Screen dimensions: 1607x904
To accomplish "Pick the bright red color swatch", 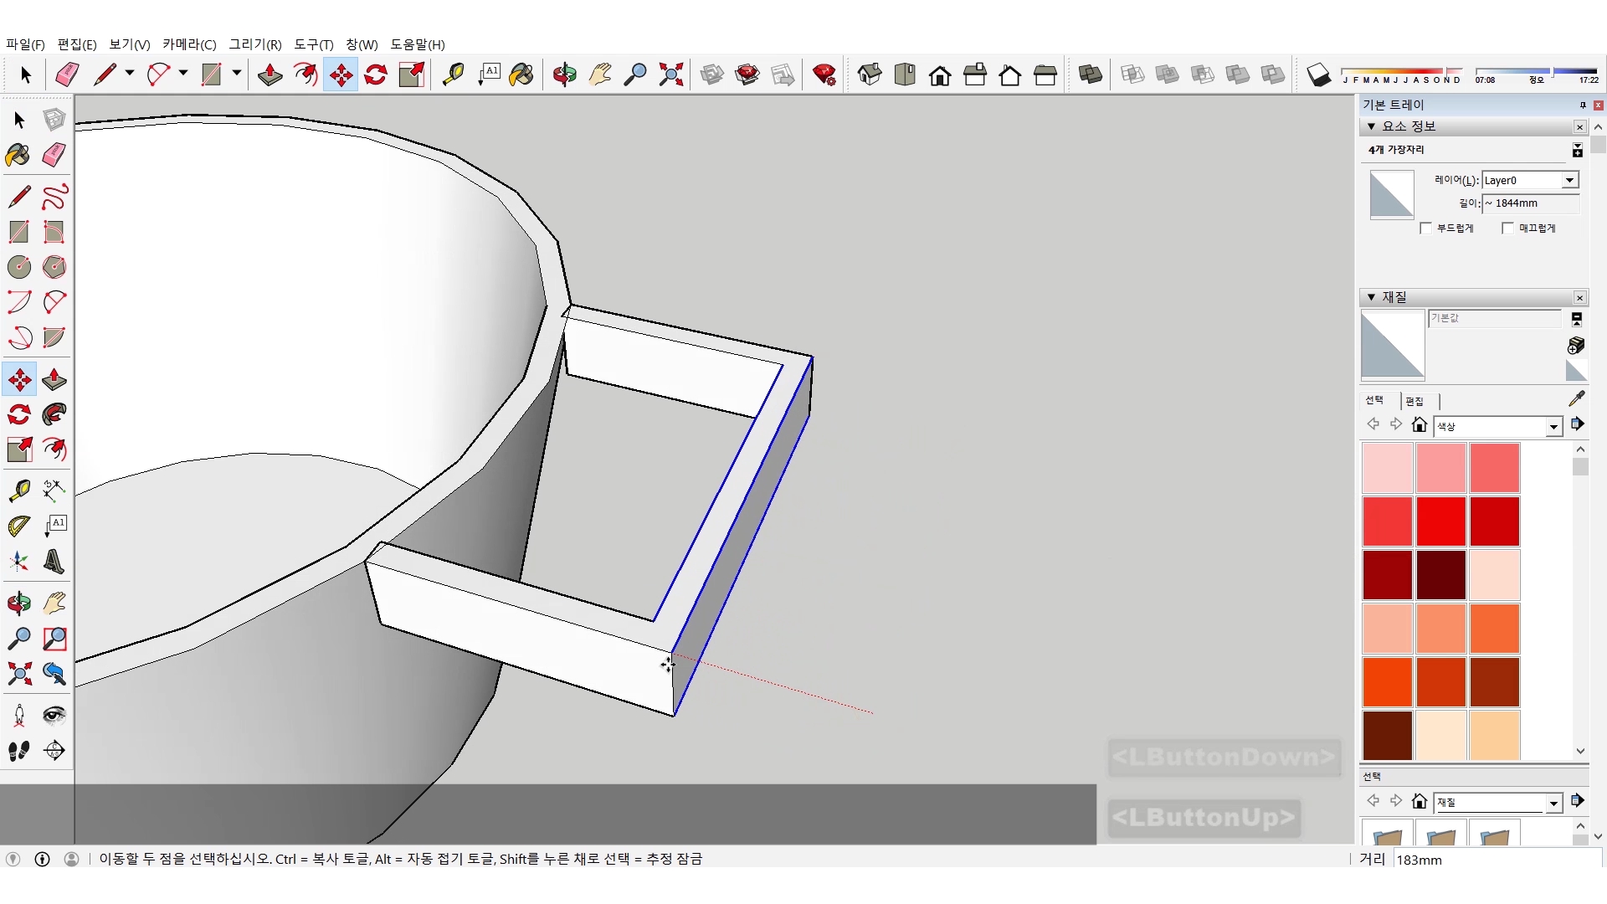I will point(1440,521).
